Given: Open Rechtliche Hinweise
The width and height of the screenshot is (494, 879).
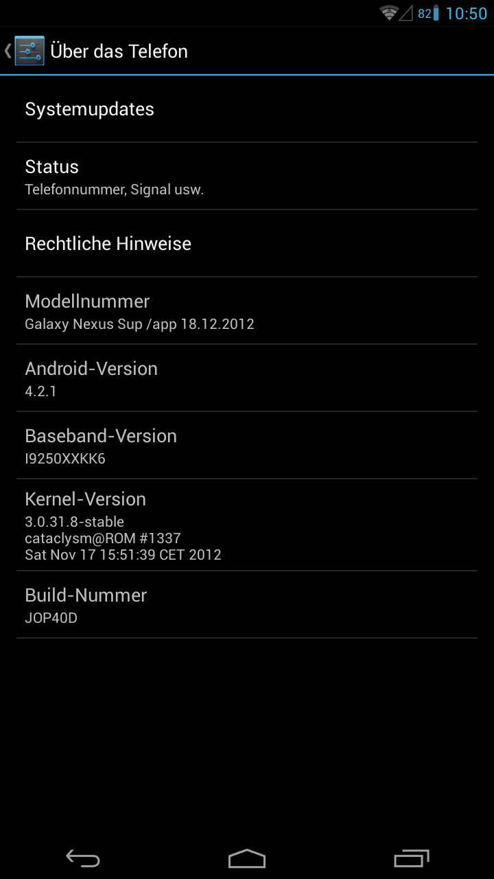Looking at the screenshot, I should click(x=247, y=244).
